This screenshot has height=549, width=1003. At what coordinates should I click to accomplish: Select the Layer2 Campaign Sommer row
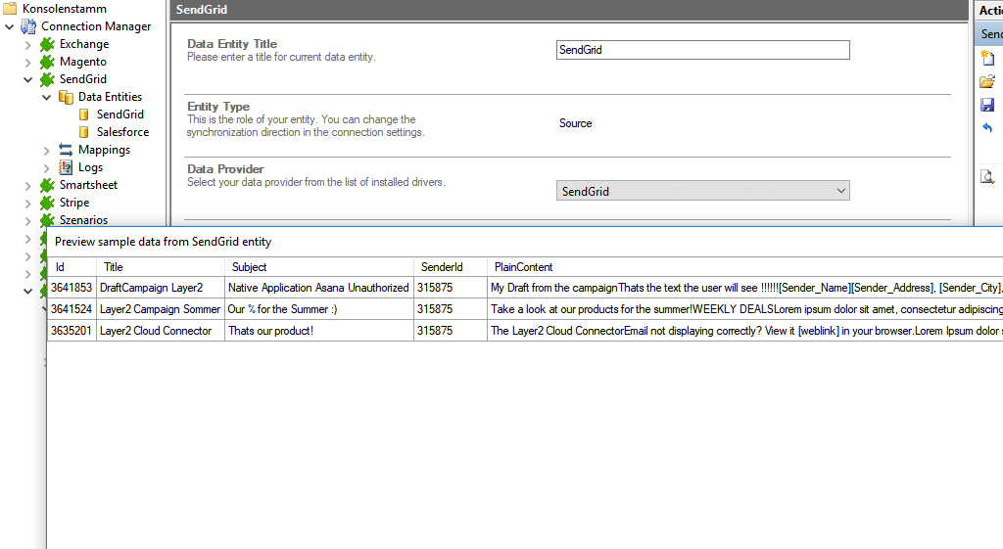pyautogui.click(x=160, y=309)
